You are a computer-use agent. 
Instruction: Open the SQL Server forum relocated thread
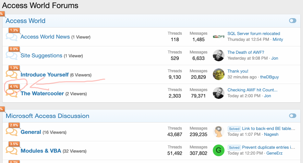point(254,34)
